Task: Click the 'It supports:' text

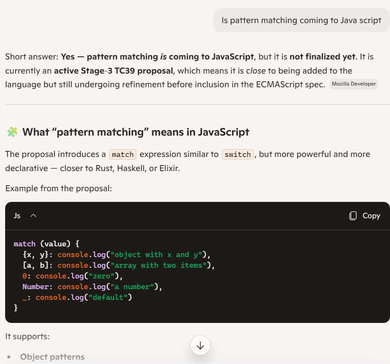Action: tap(27, 336)
